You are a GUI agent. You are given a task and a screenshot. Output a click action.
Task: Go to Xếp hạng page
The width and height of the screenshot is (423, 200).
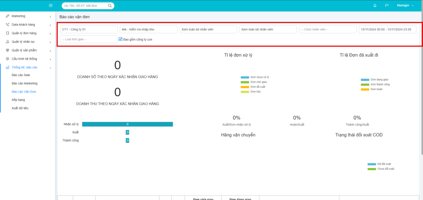coord(19,100)
